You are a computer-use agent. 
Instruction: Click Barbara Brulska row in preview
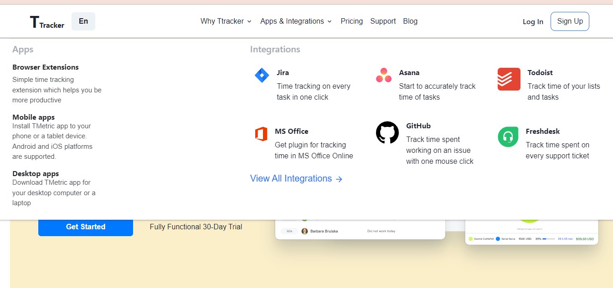click(x=360, y=231)
